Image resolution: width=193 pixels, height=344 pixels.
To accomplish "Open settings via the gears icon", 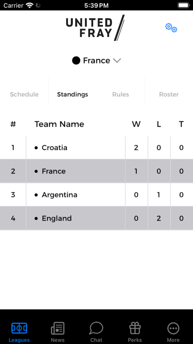I will (x=171, y=28).
